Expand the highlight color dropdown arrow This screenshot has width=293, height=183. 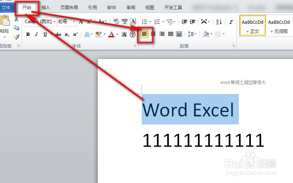point(104,34)
